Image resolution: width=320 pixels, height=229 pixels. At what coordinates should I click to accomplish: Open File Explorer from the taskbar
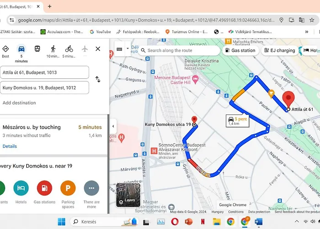217,222
